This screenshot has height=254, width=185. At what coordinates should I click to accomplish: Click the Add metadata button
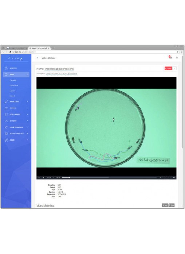click(x=165, y=205)
